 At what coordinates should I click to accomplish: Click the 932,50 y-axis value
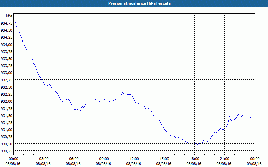tap(7, 87)
